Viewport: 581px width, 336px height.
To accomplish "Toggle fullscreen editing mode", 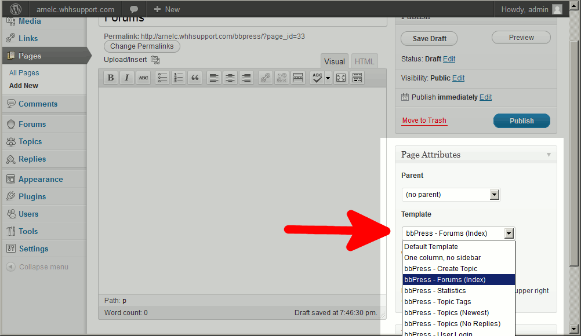I will click(x=341, y=78).
